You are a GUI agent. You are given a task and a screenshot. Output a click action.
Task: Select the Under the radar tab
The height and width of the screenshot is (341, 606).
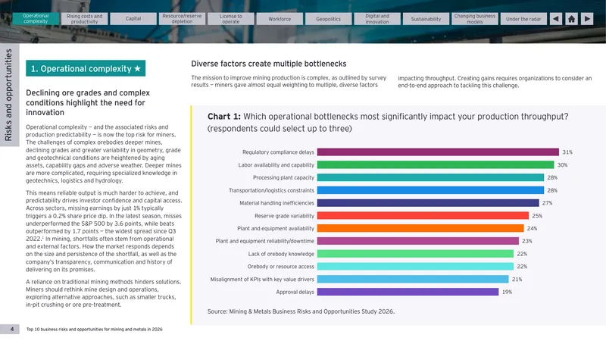523,18
